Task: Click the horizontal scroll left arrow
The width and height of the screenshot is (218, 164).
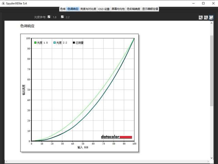Action: 6,162
